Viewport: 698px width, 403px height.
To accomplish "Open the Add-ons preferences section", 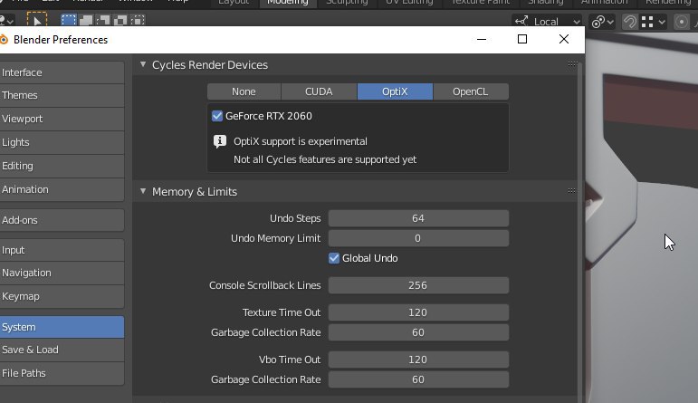I will [x=62, y=220].
